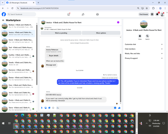Open a new browser tab

(x=38, y=3)
